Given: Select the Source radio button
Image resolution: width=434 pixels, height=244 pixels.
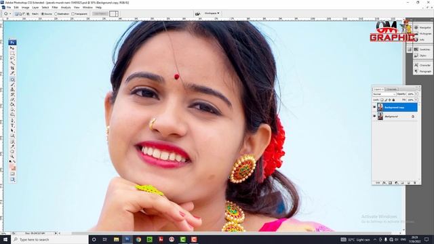Looking at the screenshot, I should (x=43, y=14).
